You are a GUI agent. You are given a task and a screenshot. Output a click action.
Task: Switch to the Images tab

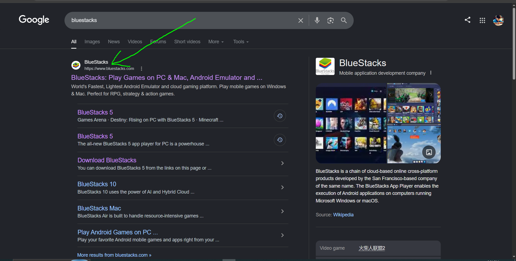pyautogui.click(x=92, y=42)
